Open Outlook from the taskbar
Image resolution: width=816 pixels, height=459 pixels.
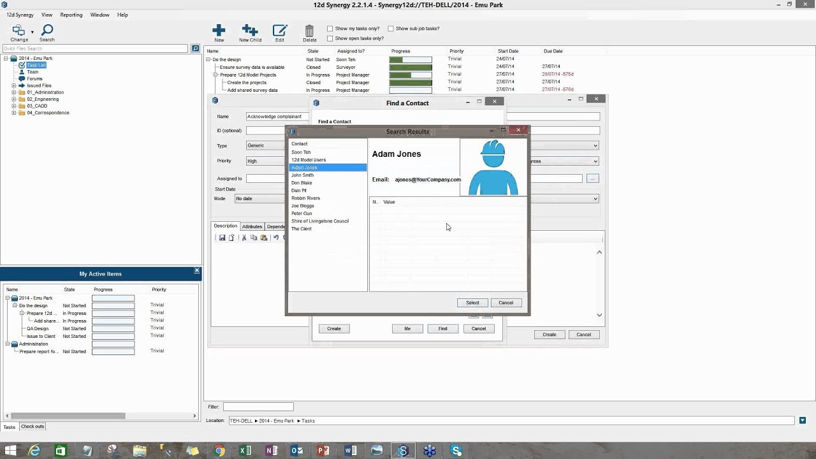click(x=297, y=451)
